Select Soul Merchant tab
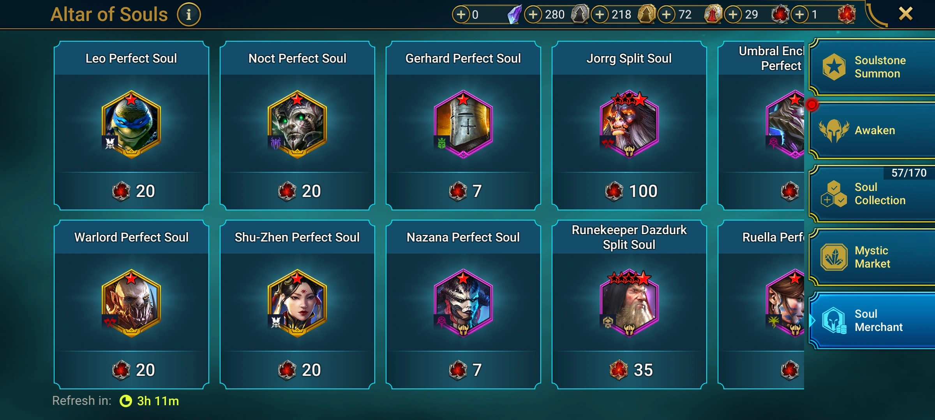 (872, 320)
